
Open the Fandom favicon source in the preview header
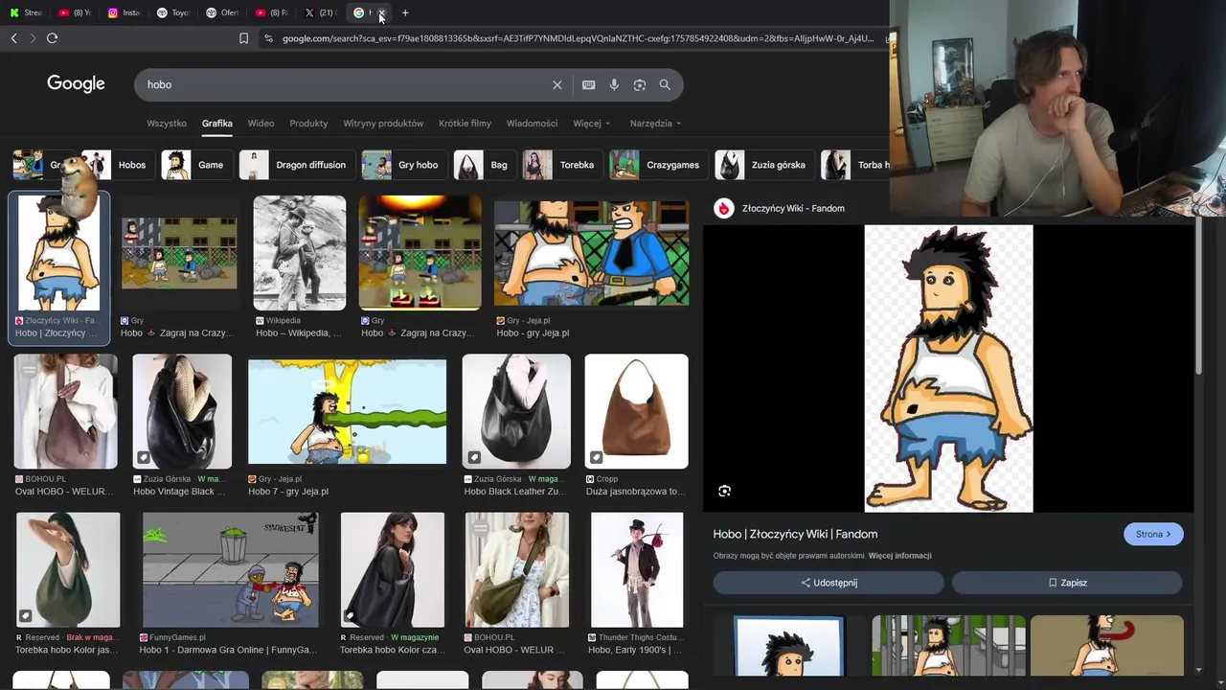[723, 208]
